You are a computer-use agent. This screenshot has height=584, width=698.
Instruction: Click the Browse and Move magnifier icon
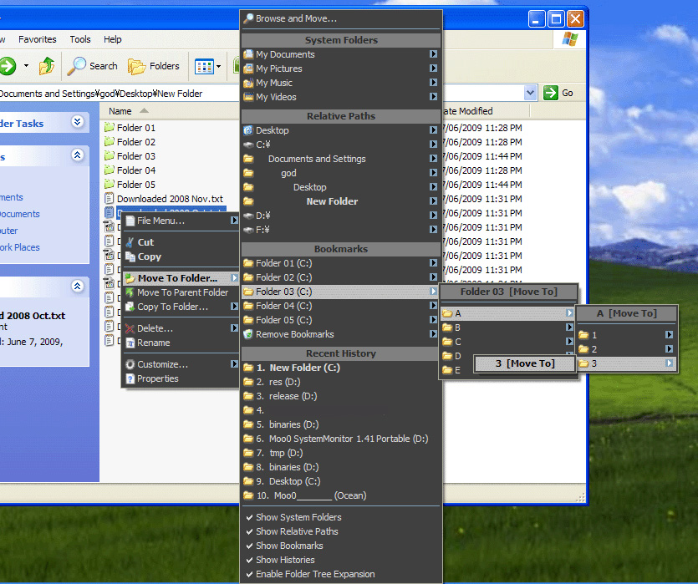(x=247, y=18)
